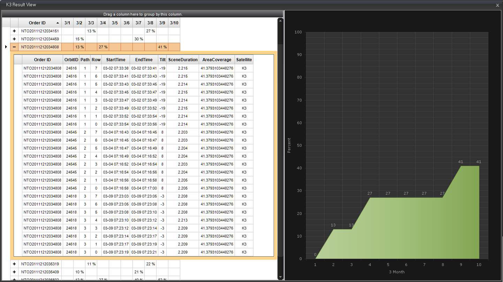Viewport: 503px width, 282px height.
Task: Collapse order row NTO20111212034808
Action: coord(14,47)
